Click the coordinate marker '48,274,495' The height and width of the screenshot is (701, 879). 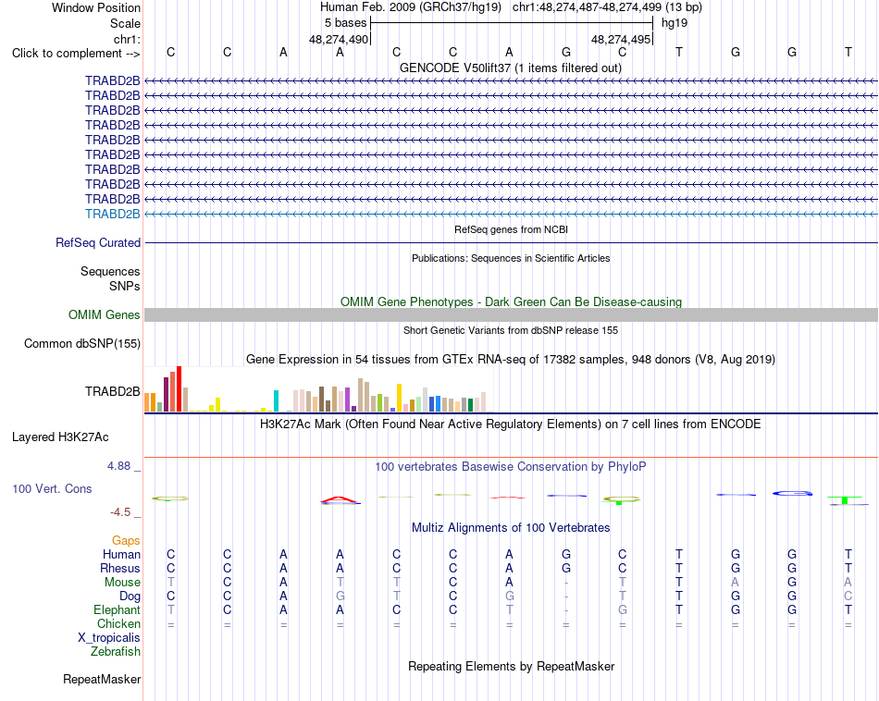[621, 39]
